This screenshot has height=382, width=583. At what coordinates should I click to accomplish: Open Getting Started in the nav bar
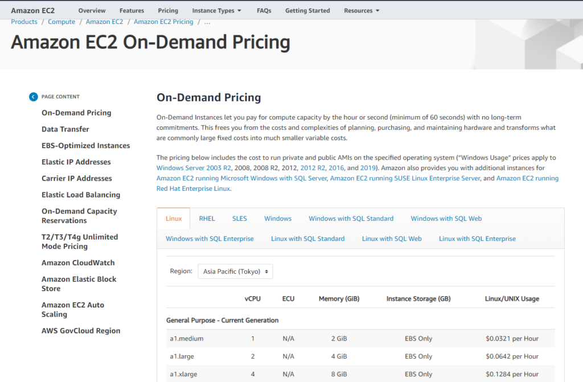pyautogui.click(x=307, y=11)
